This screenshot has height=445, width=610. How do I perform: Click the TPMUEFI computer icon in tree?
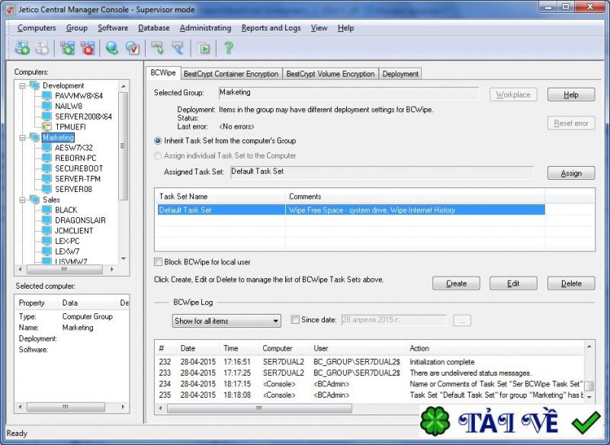point(47,126)
